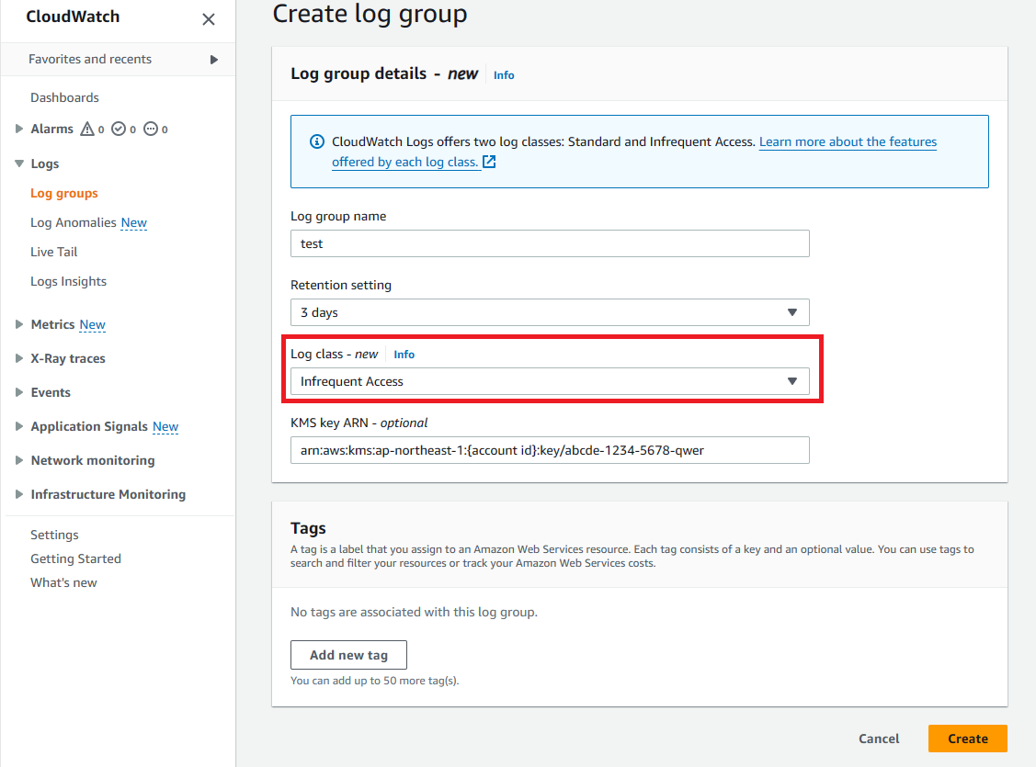Click the Info link beside Log group details
The image size is (1036, 767).
point(504,75)
